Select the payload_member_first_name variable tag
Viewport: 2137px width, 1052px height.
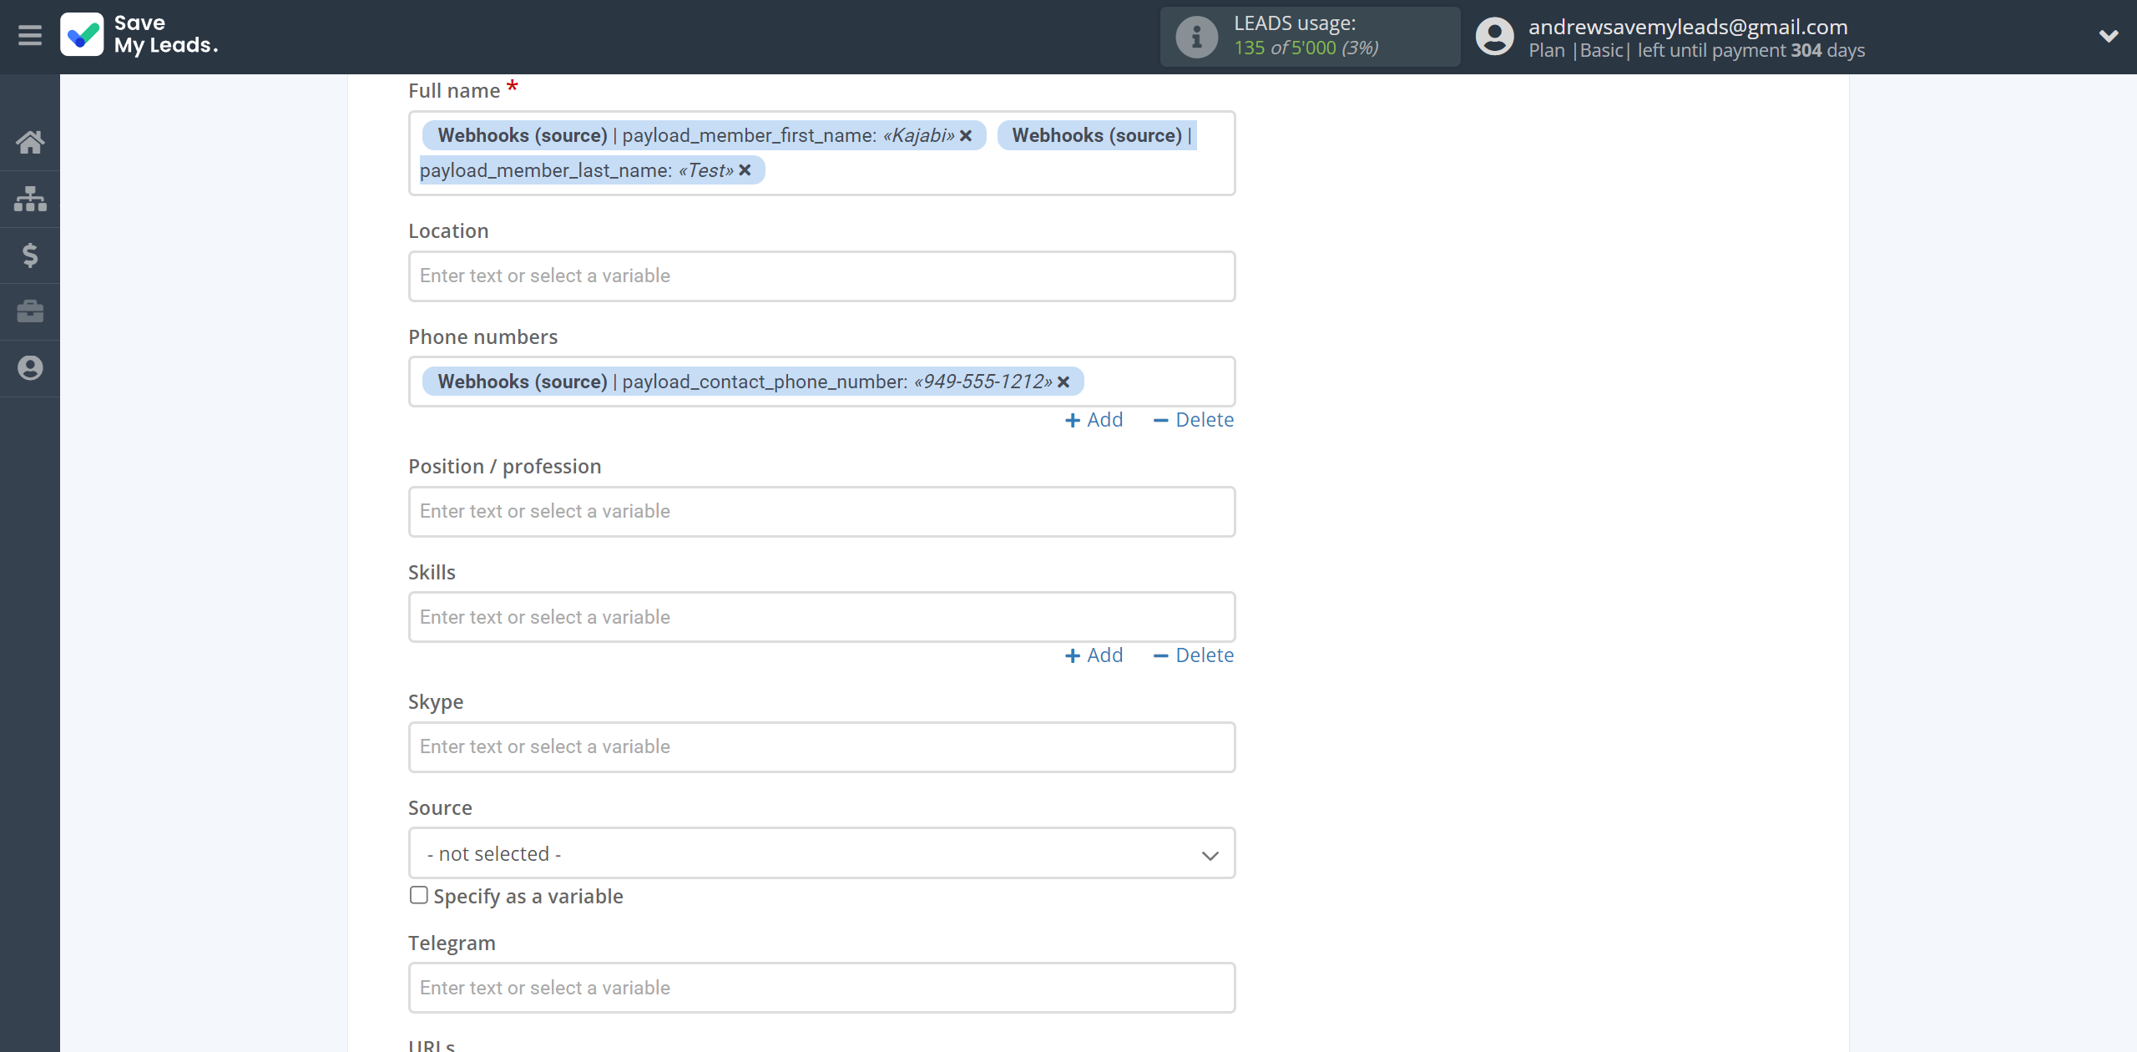click(x=704, y=135)
